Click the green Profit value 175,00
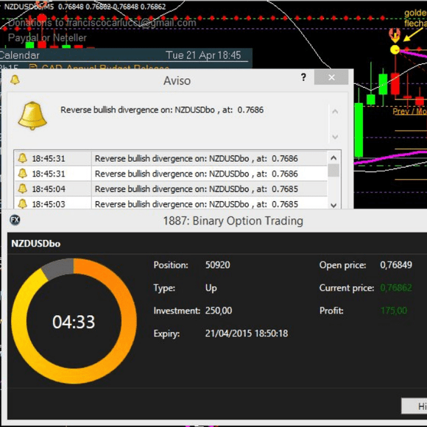427x427 pixels. [394, 311]
